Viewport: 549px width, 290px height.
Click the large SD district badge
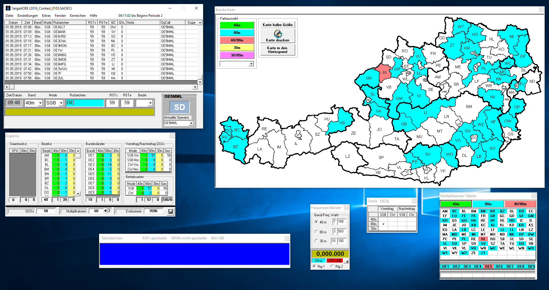pyautogui.click(x=179, y=107)
